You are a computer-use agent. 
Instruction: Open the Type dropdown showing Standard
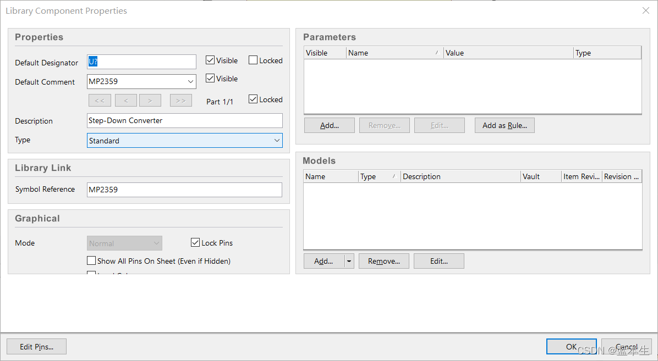point(277,141)
